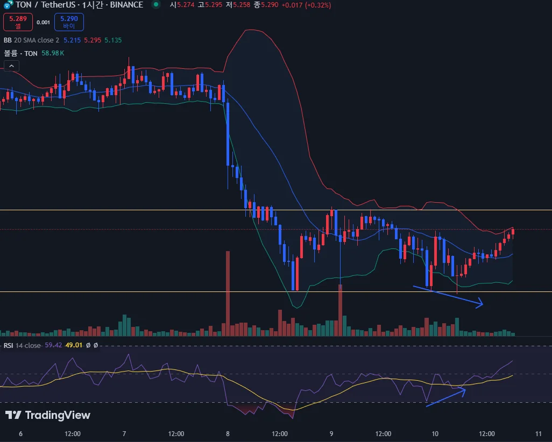This screenshot has width=552, height=442.
Task: Click the 0.001 spread value
Action: [43, 22]
